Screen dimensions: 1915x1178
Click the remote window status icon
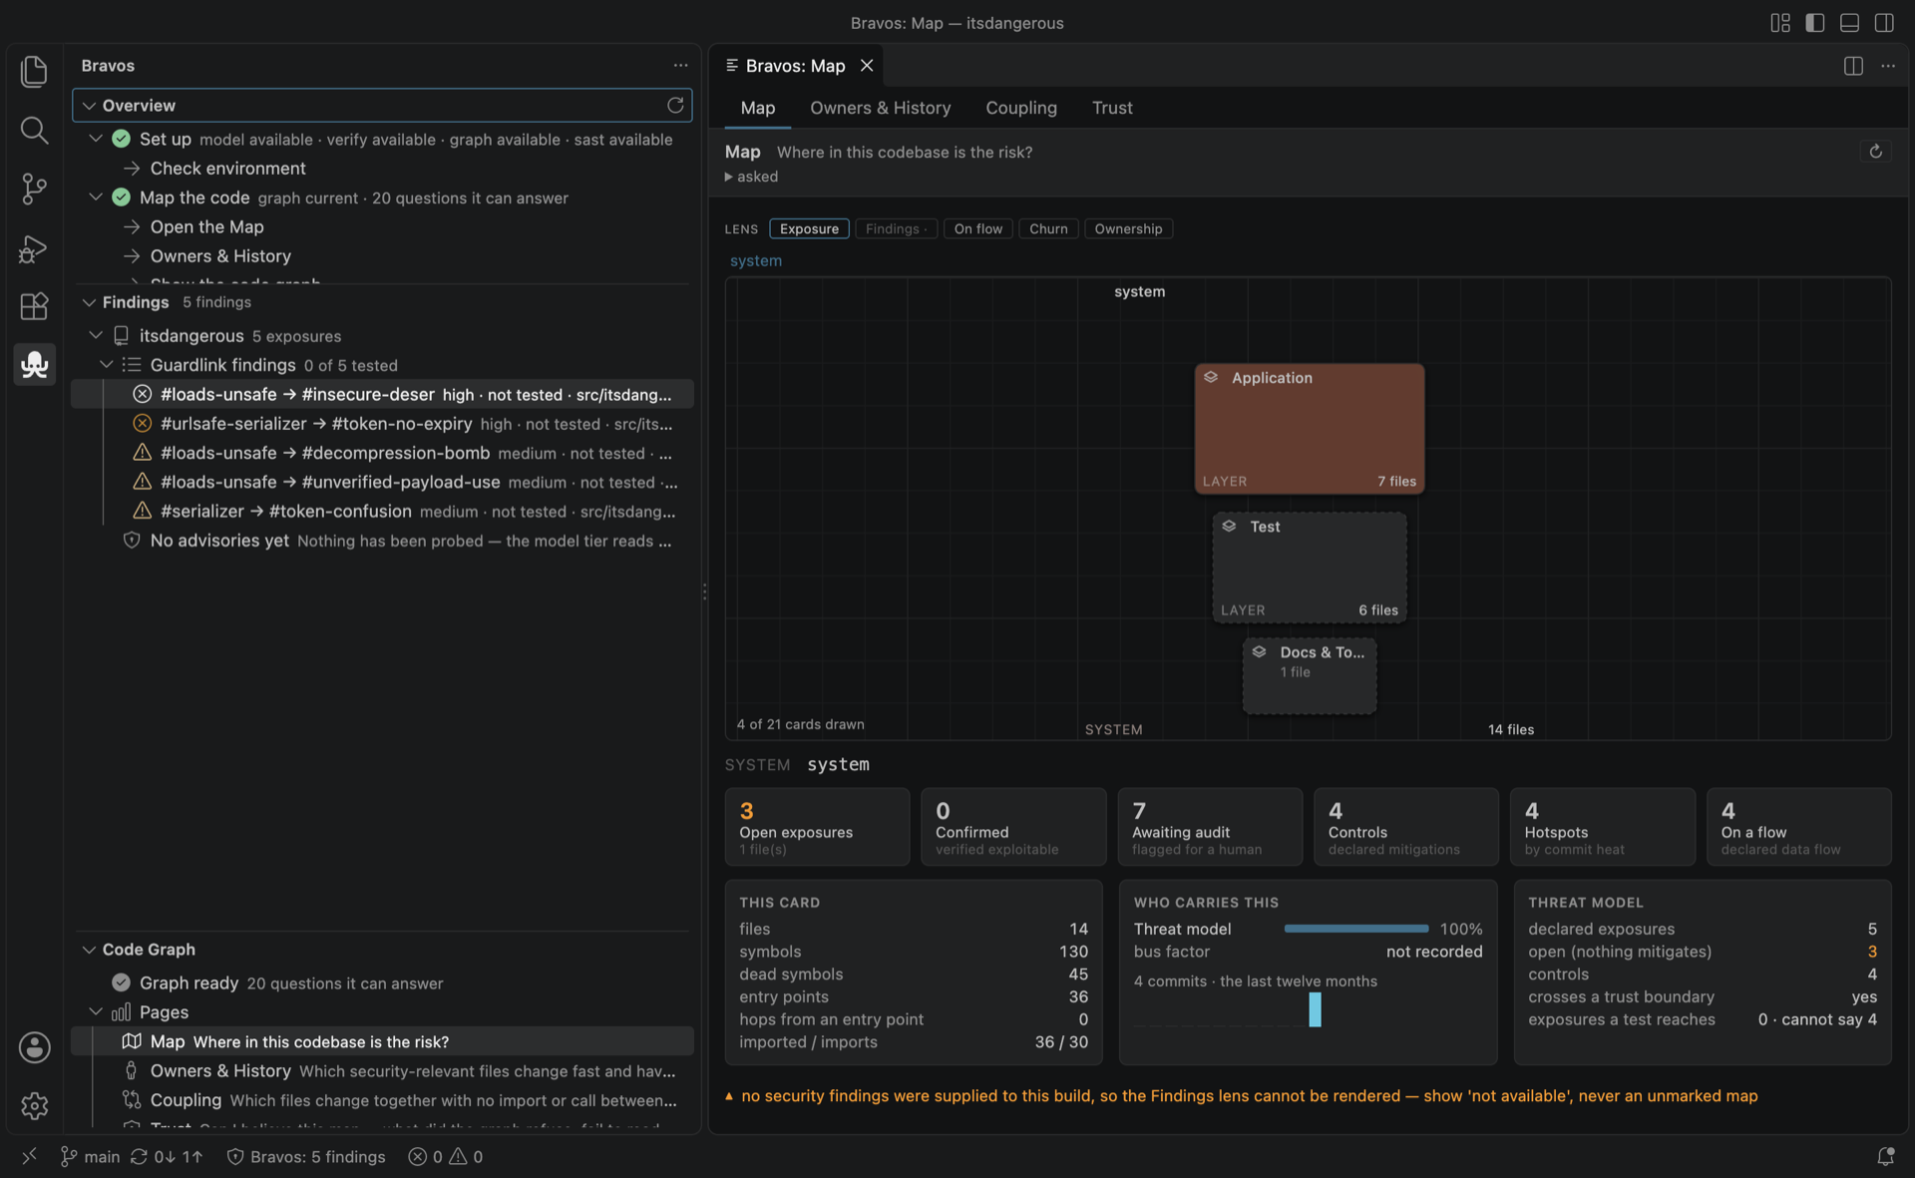29,1156
